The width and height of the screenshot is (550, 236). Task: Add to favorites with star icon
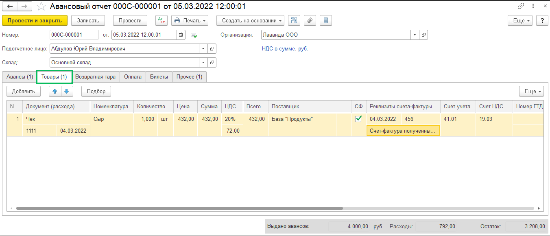[41, 7]
